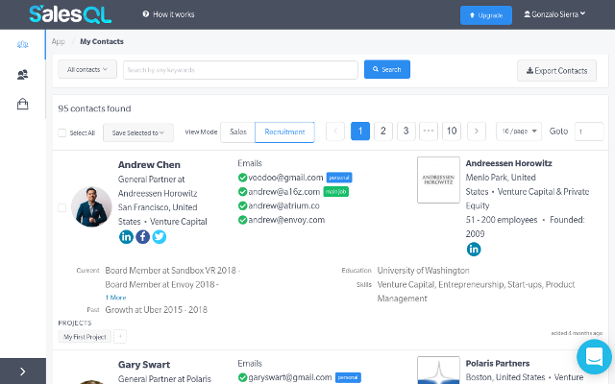This screenshot has height=384, width=615.
Task: Click the garyswart@gmail.com email
Action: pos(290,377)
